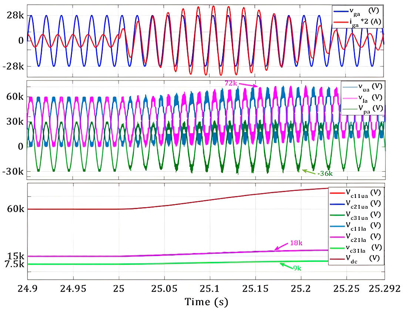Select the blue v_c21ua legend line sample

click(337, 204)
